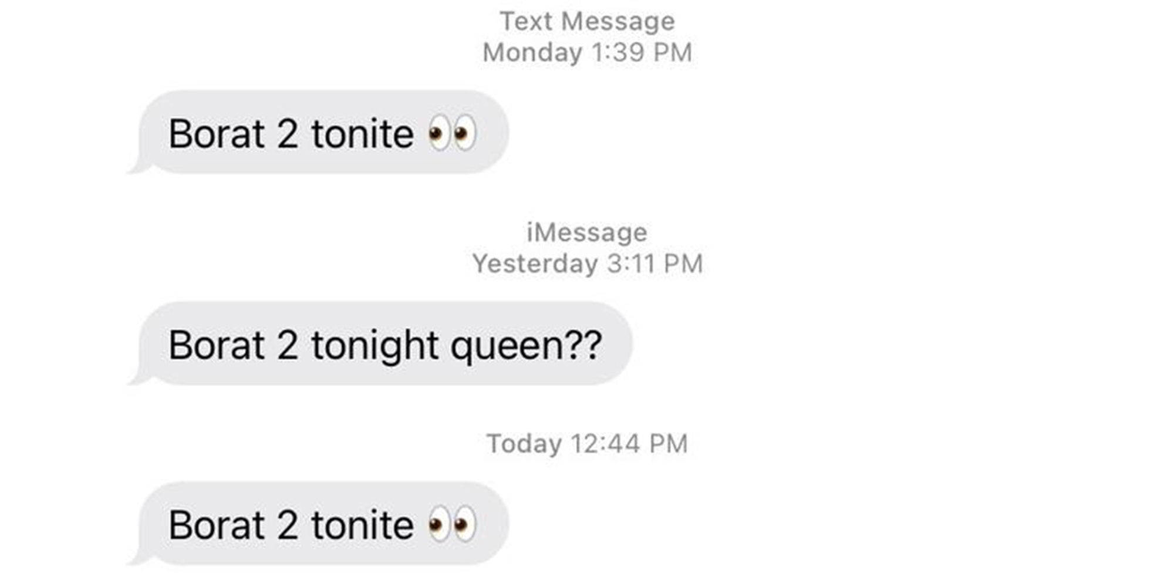Click the word 'tonite' in the last message

coord(365,525)
